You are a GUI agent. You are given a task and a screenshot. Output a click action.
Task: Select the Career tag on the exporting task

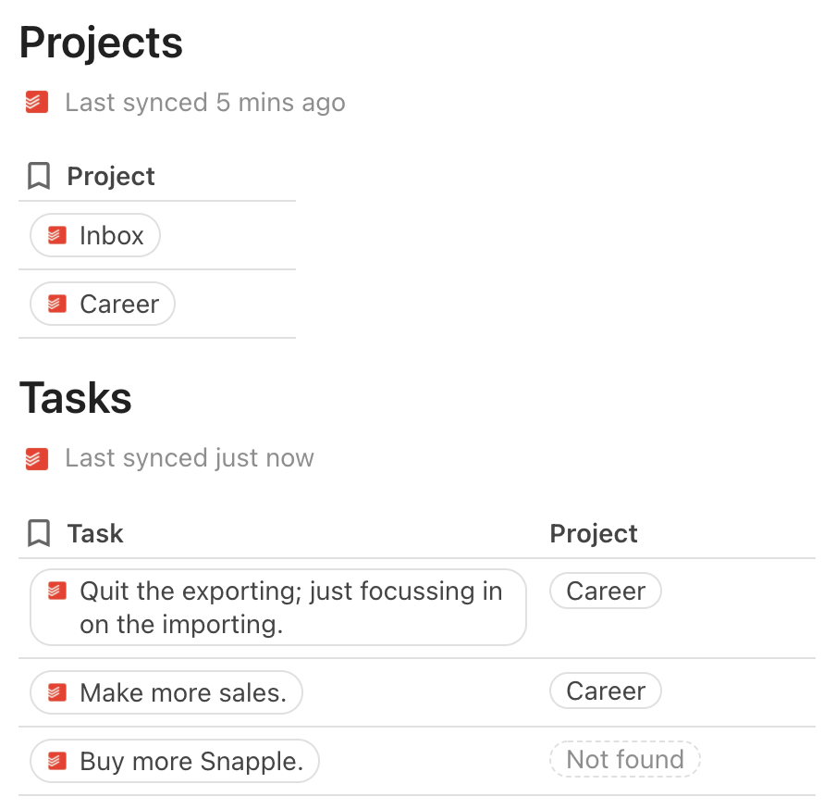pyautogui.click(x=606, y=591)
